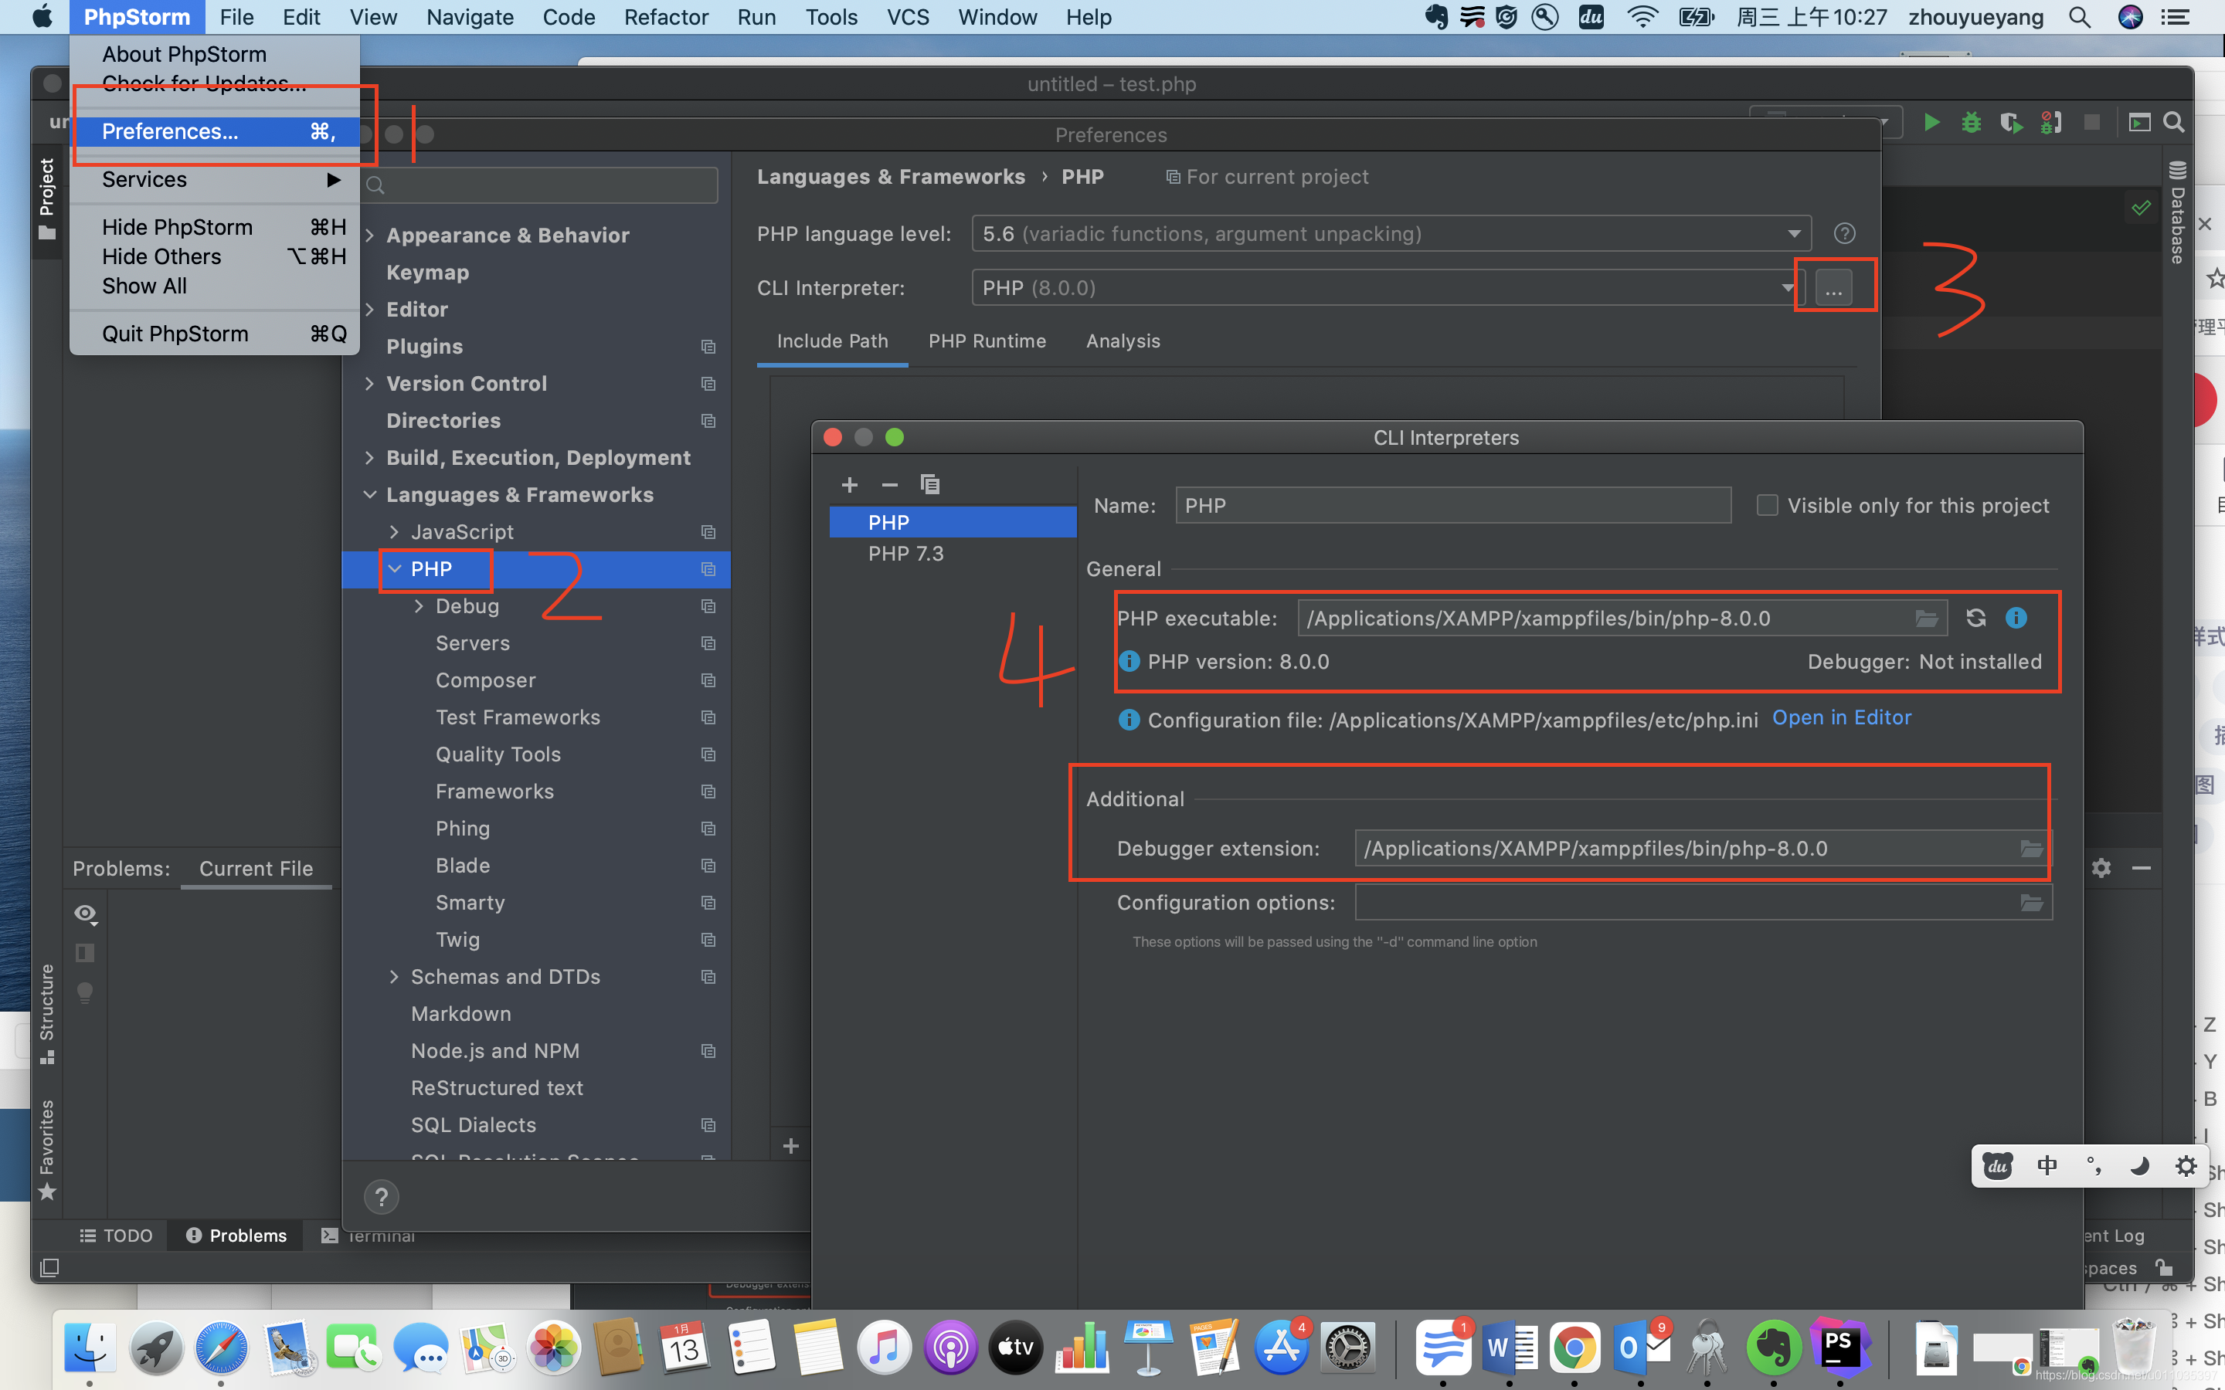This screenshot has height=1390, width=2225.
Task: Click the remove CLI interpreter minus icon
Action: tap(889, 483)
